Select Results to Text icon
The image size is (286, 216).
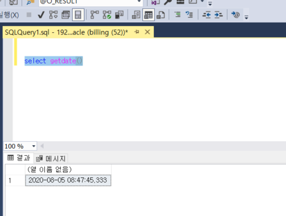coord(136,15)
